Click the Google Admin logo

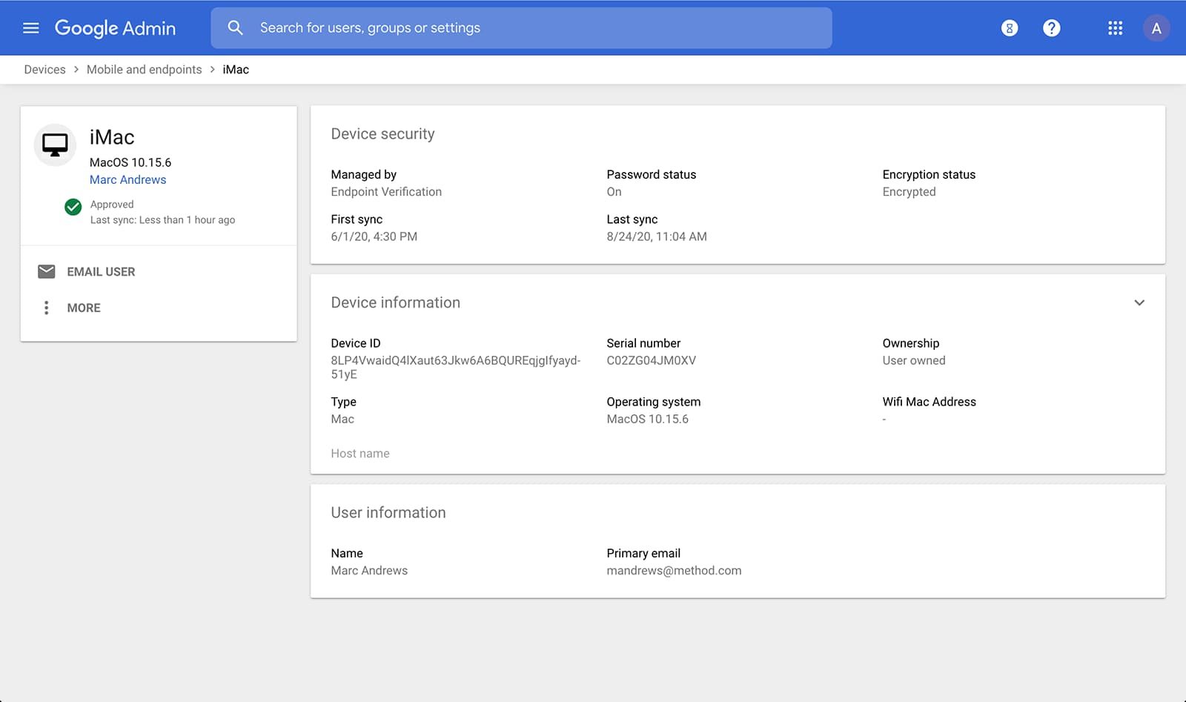(115, 28)
